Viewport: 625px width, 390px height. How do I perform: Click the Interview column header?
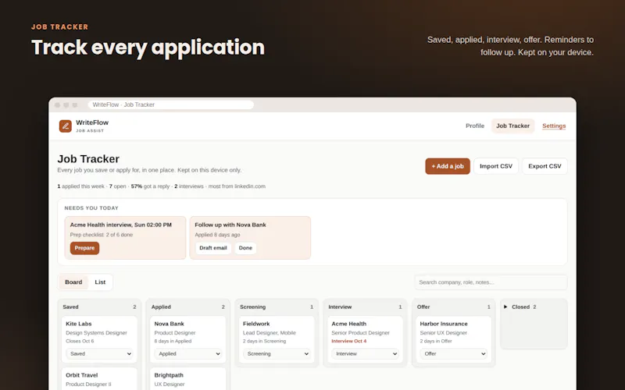point(340,307)
